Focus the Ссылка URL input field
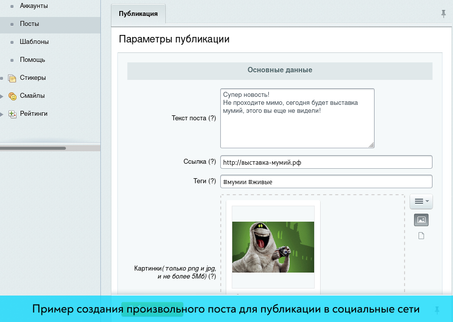 pos(326,162)
